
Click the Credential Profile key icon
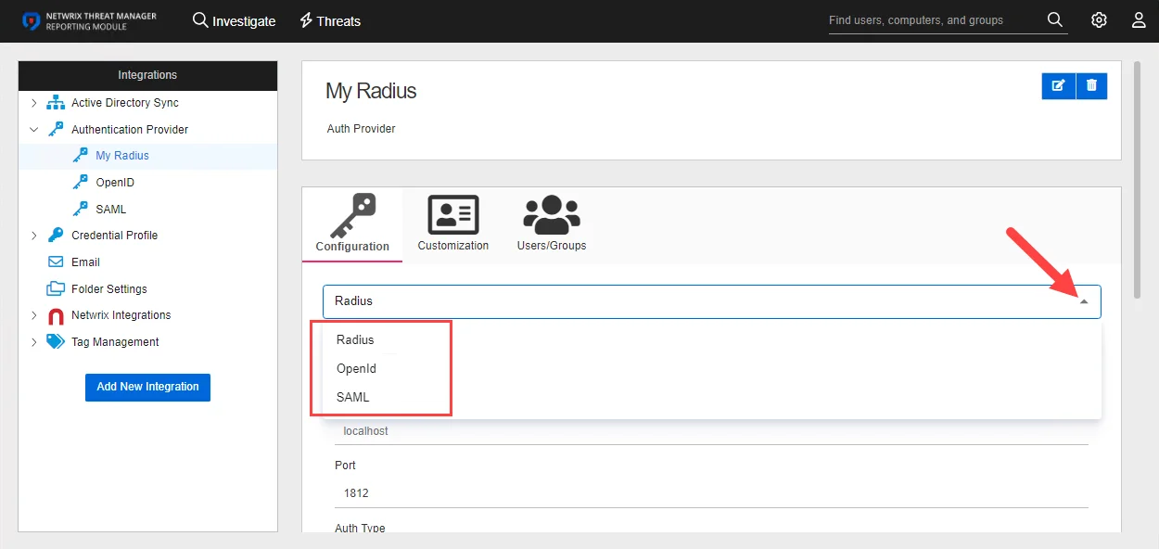coord(56,236)
